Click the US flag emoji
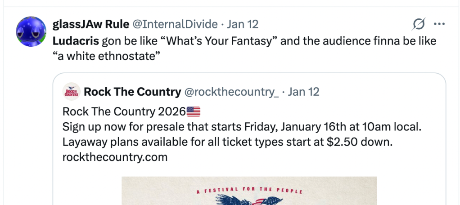Image resolution: width=460 pixels, height=205 pixels. tap(193, 111)
